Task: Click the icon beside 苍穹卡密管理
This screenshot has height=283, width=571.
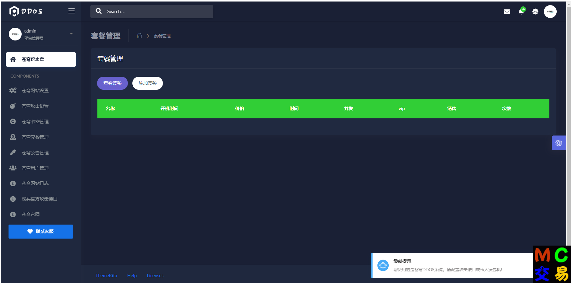Action: (13, 121)
